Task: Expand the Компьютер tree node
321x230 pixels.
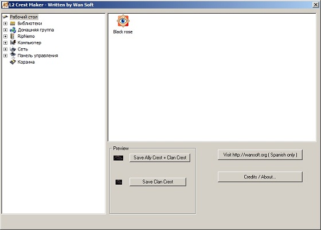Action: (x=5, y=43)
